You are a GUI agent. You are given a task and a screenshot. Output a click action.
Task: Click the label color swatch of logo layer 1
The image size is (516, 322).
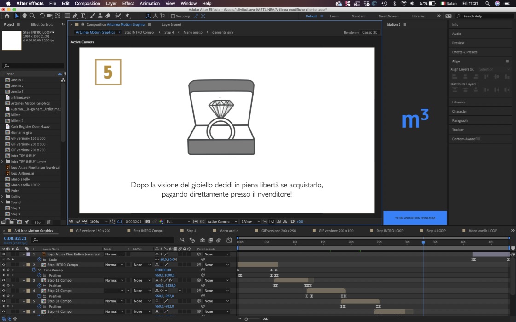[x=28, y=254]
